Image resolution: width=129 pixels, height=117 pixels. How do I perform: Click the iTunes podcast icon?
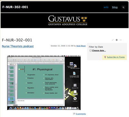coord(105,57)
